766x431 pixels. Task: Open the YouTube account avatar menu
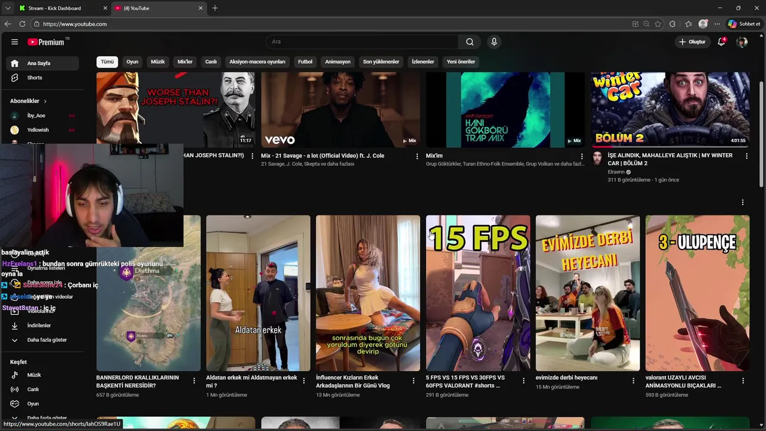(742, 42)
